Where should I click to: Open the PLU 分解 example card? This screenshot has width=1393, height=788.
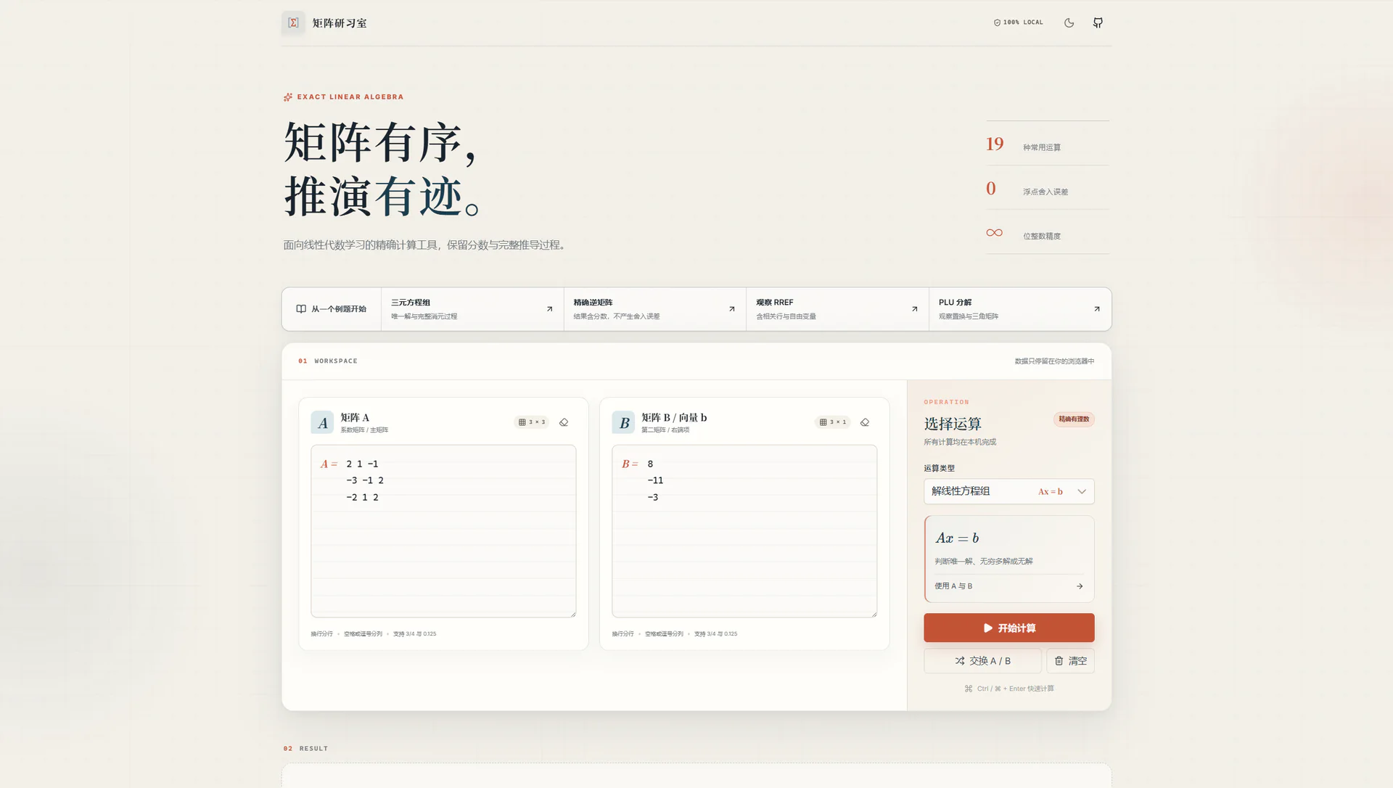(x=1019, y=309)
